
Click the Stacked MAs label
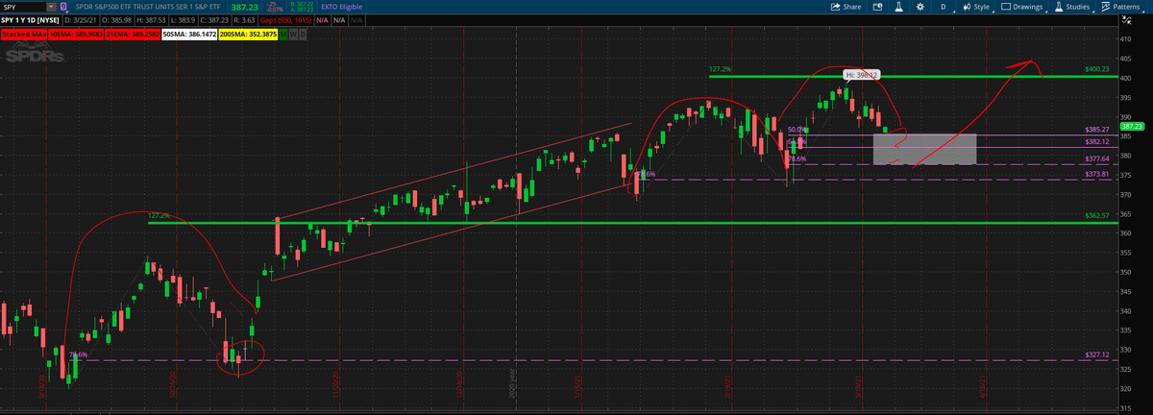point(24,34)
